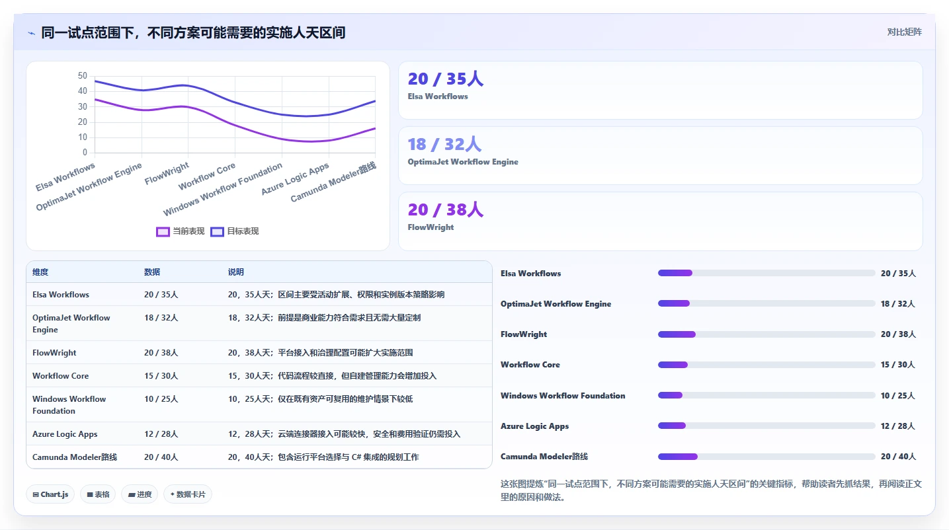Click the 对比矩阵 label in the header
This screenshot has width=949, height=530.
pos(904,32)
